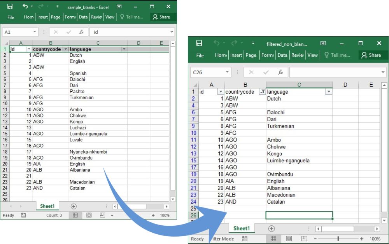This screenshot has height=244, width=389.
Task: Switch to the Data ribbon tab
Action: point(83,17)
